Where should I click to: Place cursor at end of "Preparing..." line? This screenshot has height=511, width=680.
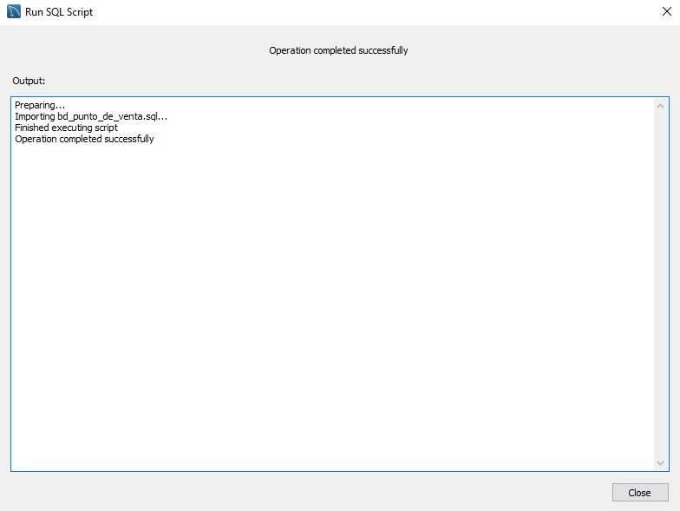(x=66, y=105)
